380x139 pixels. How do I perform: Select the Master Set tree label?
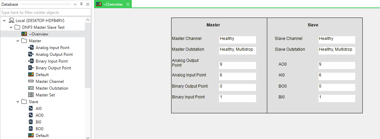pyautogui.click(x=45, y=95)
